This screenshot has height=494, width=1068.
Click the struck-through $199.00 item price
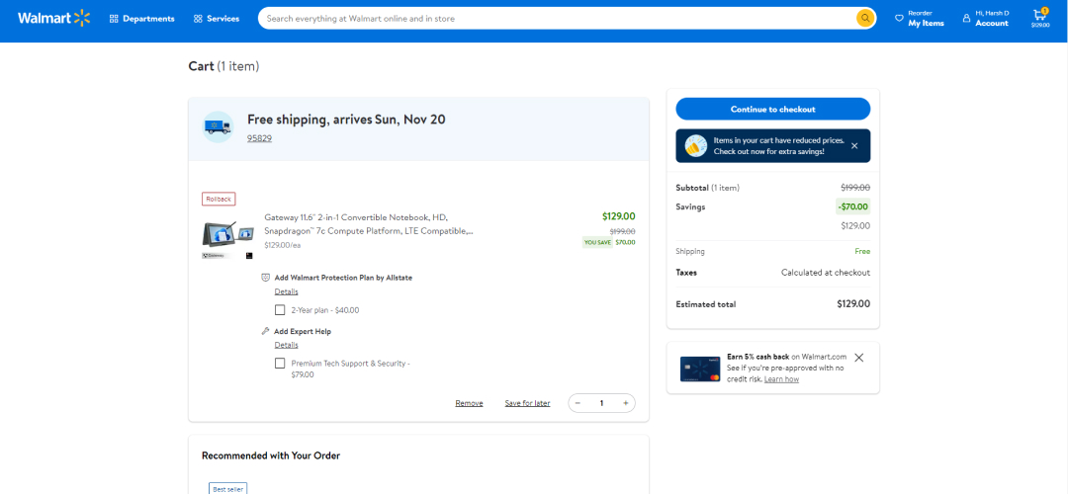623,231
